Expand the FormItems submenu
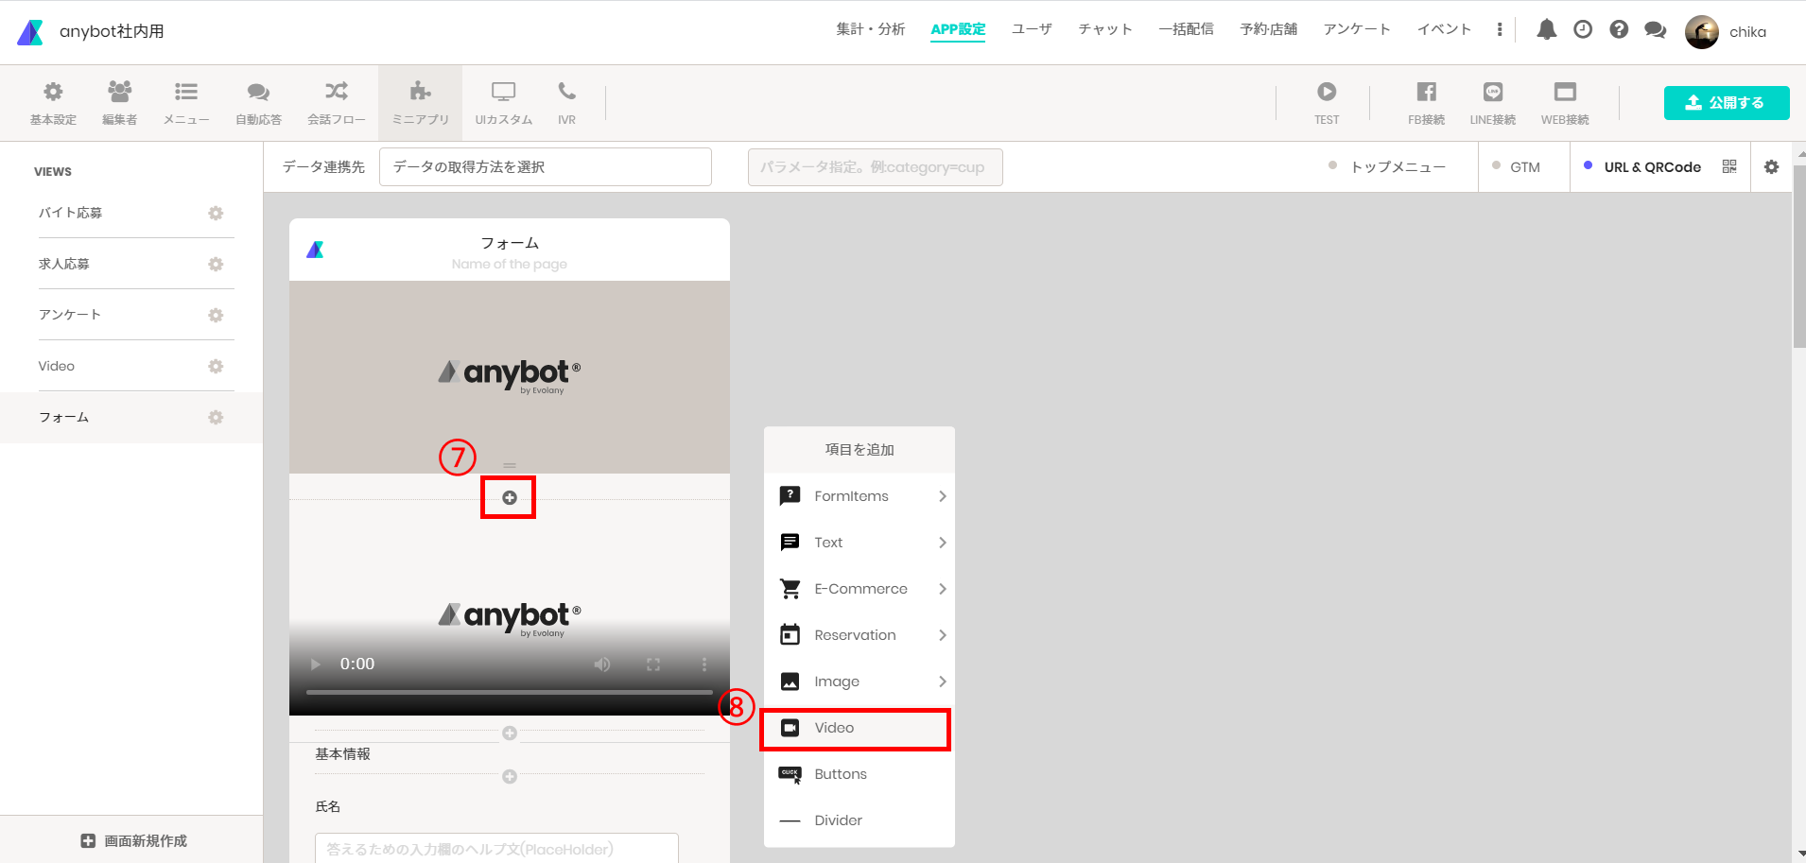This screenshot has width=1806, height=863. [860, 496]
